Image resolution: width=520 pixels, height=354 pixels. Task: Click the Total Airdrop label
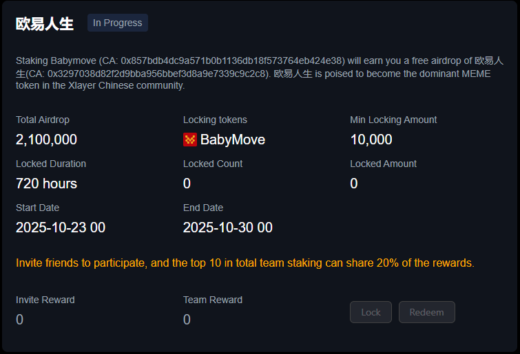coord(43,120)
